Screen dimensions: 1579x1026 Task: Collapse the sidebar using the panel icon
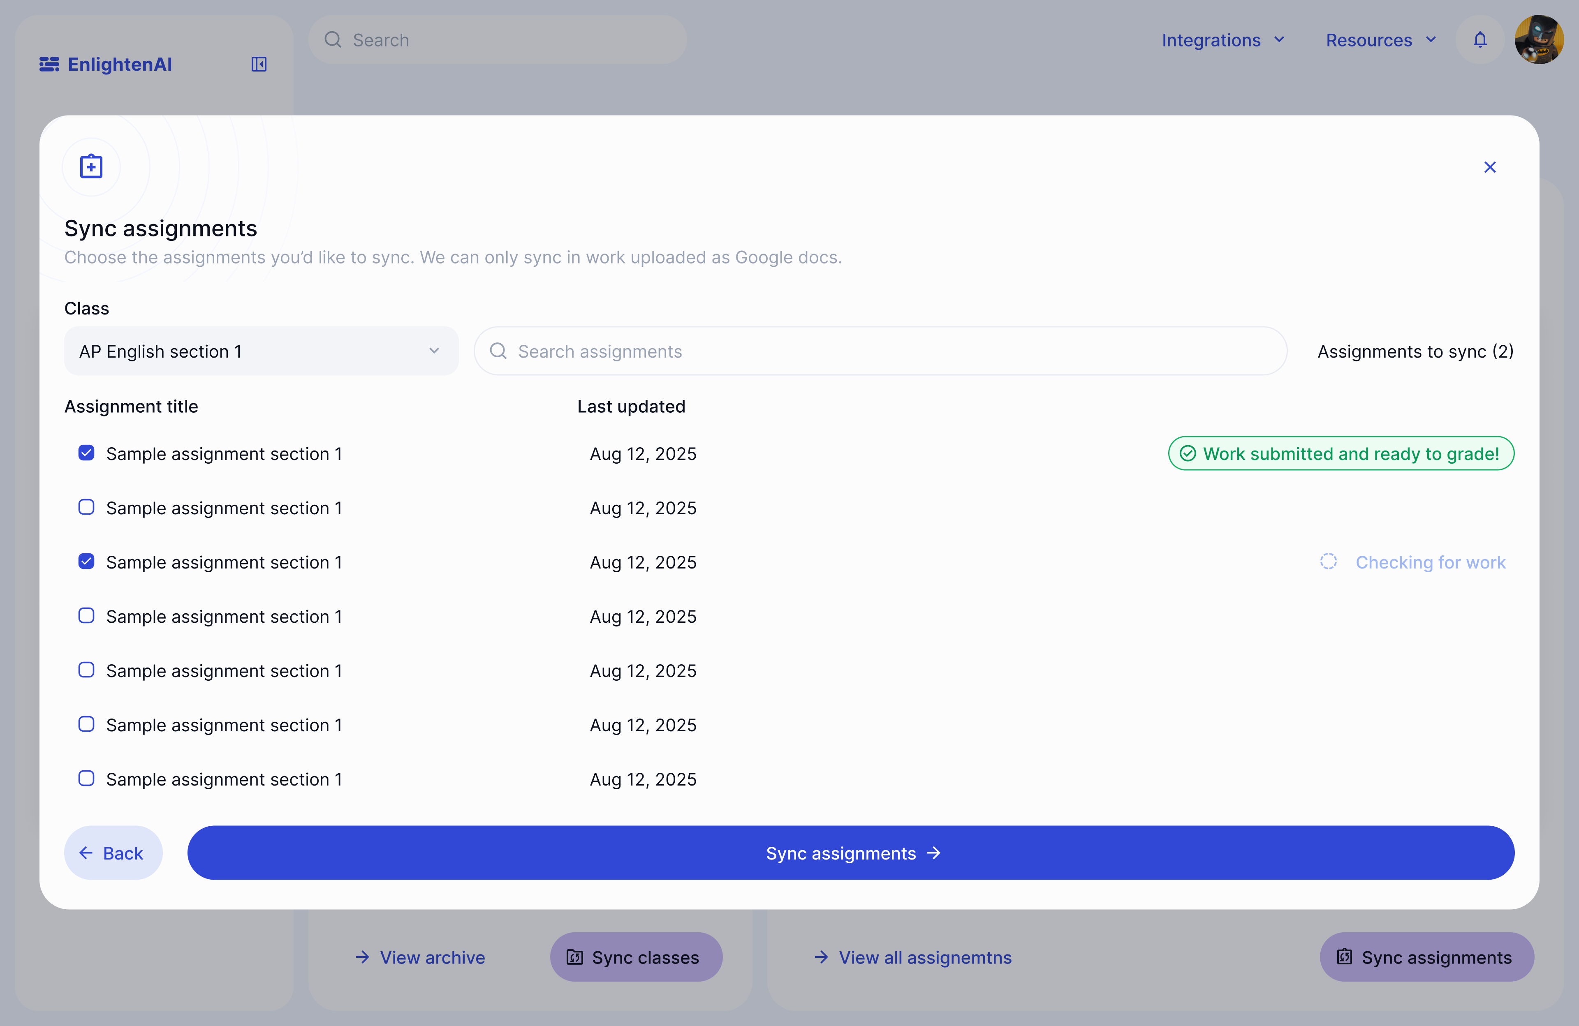[x=259, y=64]
